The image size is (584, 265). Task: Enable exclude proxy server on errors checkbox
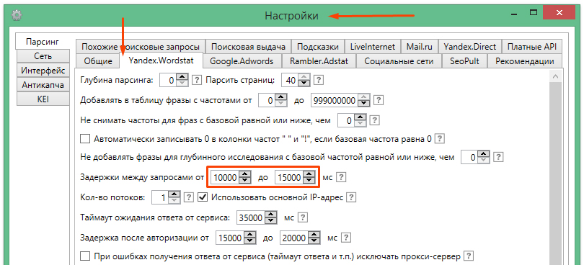(85, 256)
